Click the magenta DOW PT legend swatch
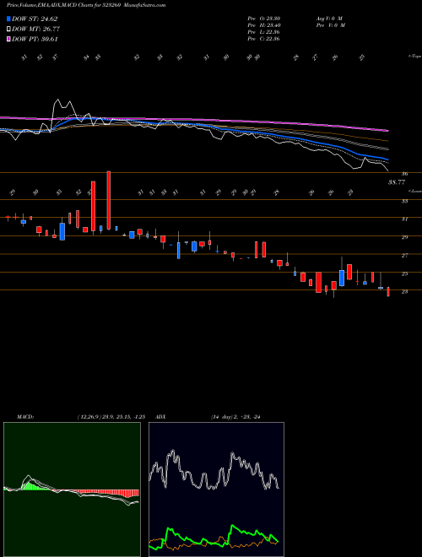 (x=8, y=40)
